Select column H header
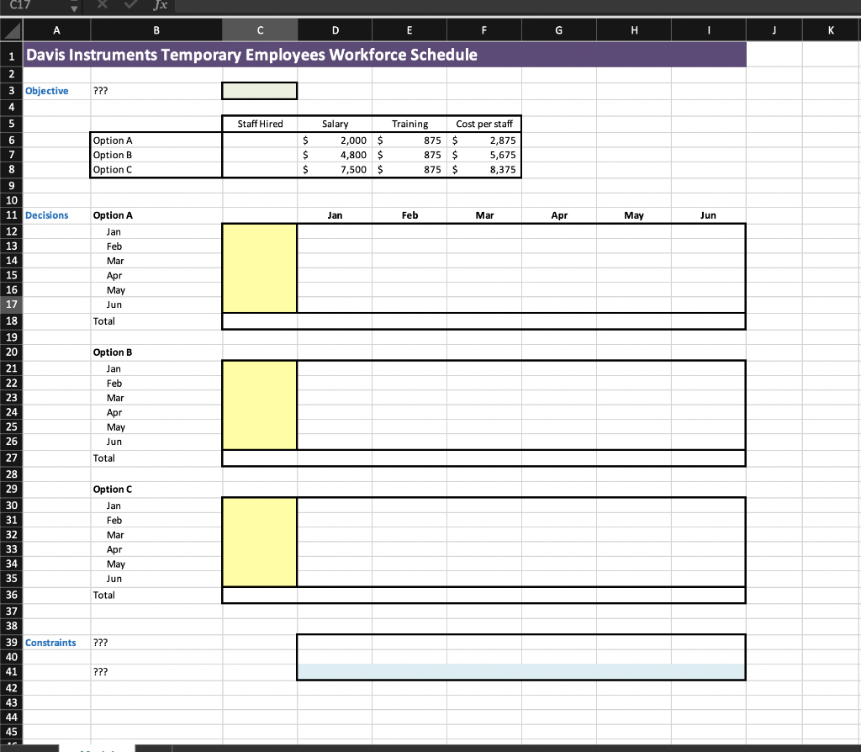 pyautogui.click(x=634, y=30)
